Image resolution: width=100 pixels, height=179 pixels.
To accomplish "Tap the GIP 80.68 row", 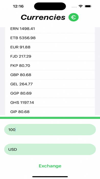I will pos(50,111).
